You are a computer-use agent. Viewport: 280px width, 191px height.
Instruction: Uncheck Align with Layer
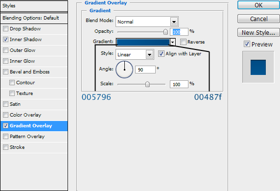click(161, 53)
